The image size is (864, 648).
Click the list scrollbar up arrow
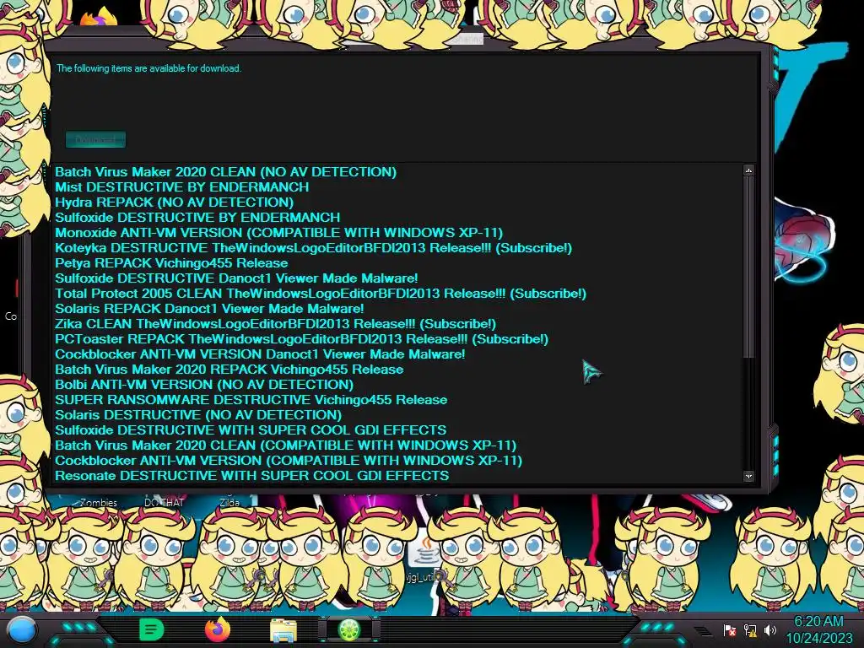click(x=748, y=170)
